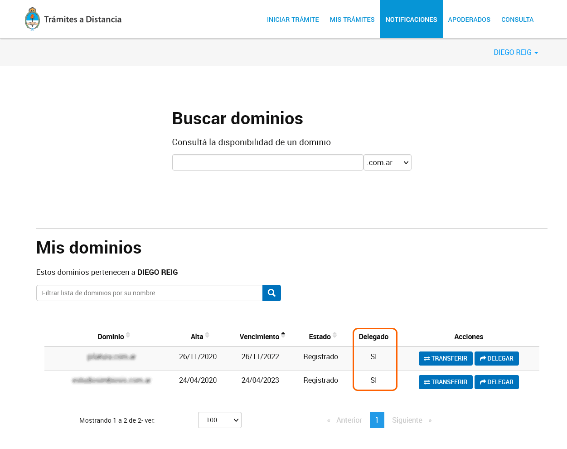Image resolution: width=567 pixels, height=449 pixels.
Task: Click DELEGAR on the second domain row
Action: 496,382
